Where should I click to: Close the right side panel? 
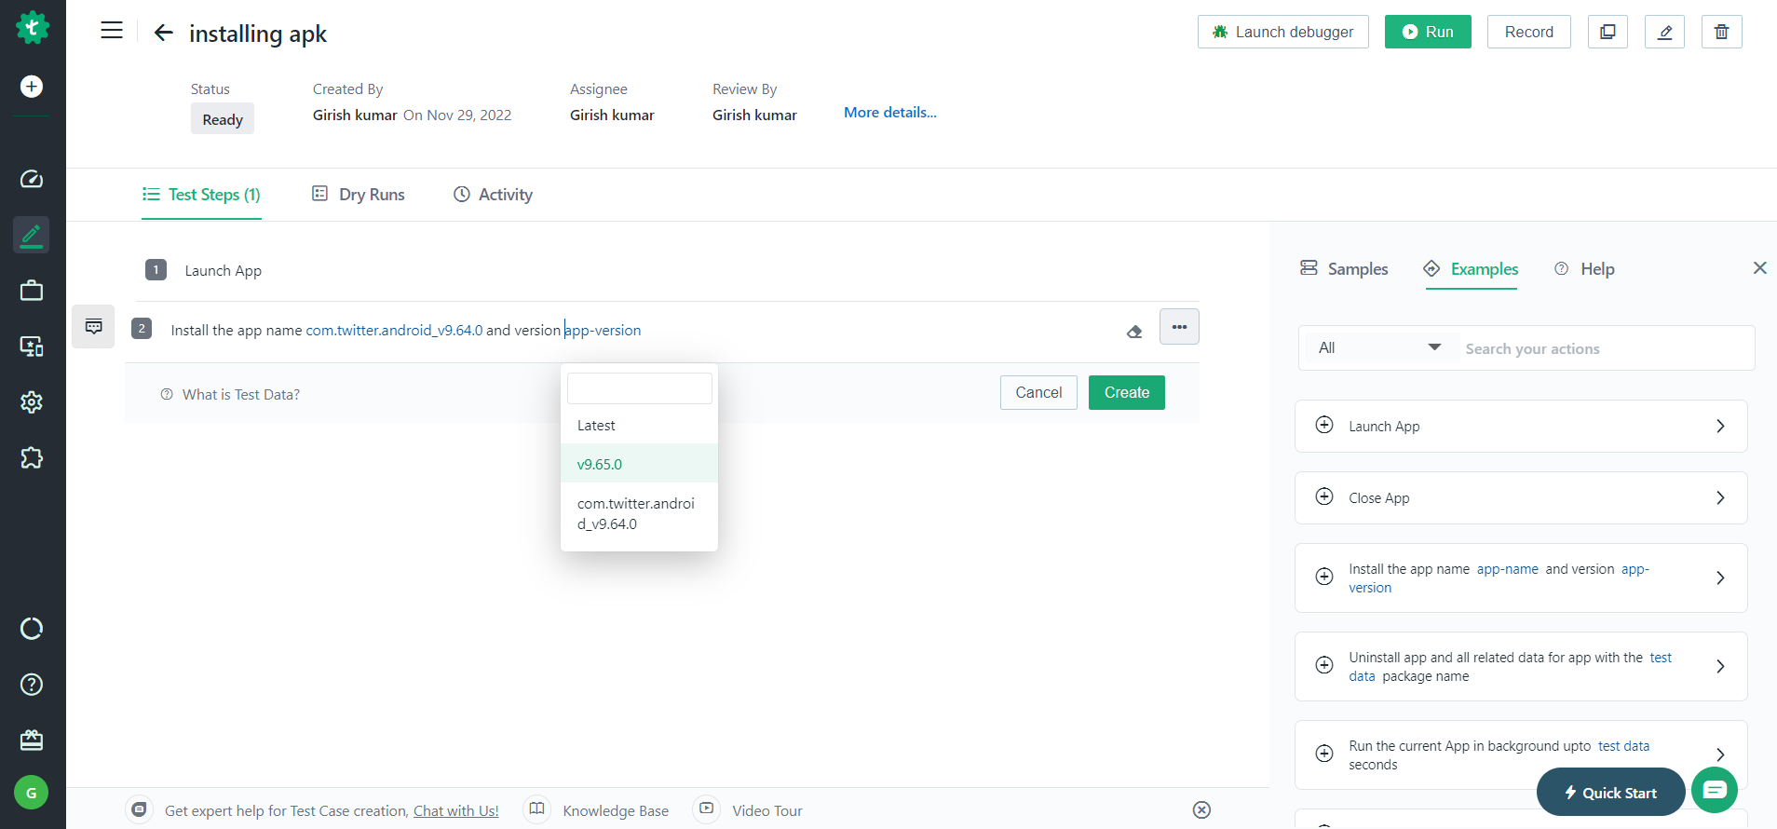click(1760, 268)
